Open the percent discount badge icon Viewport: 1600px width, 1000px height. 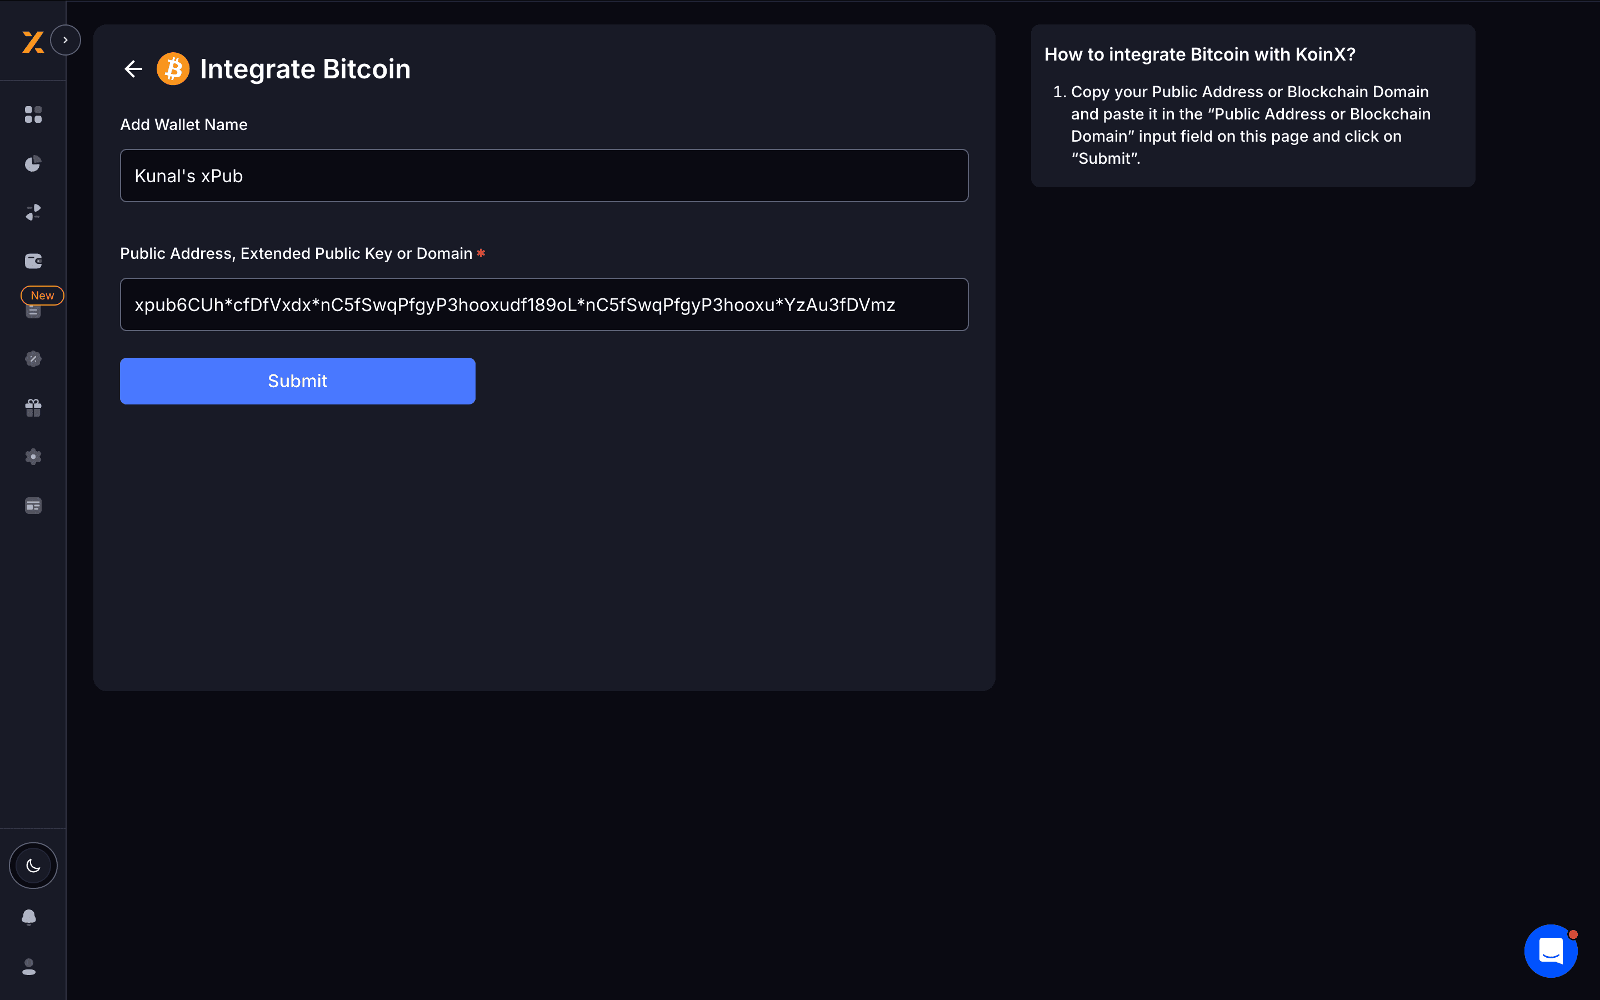click(33, 359)
